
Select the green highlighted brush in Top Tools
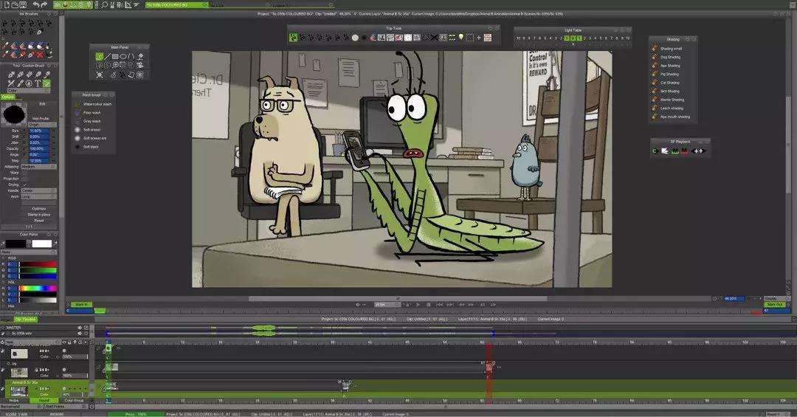click(x=293, y=37)
